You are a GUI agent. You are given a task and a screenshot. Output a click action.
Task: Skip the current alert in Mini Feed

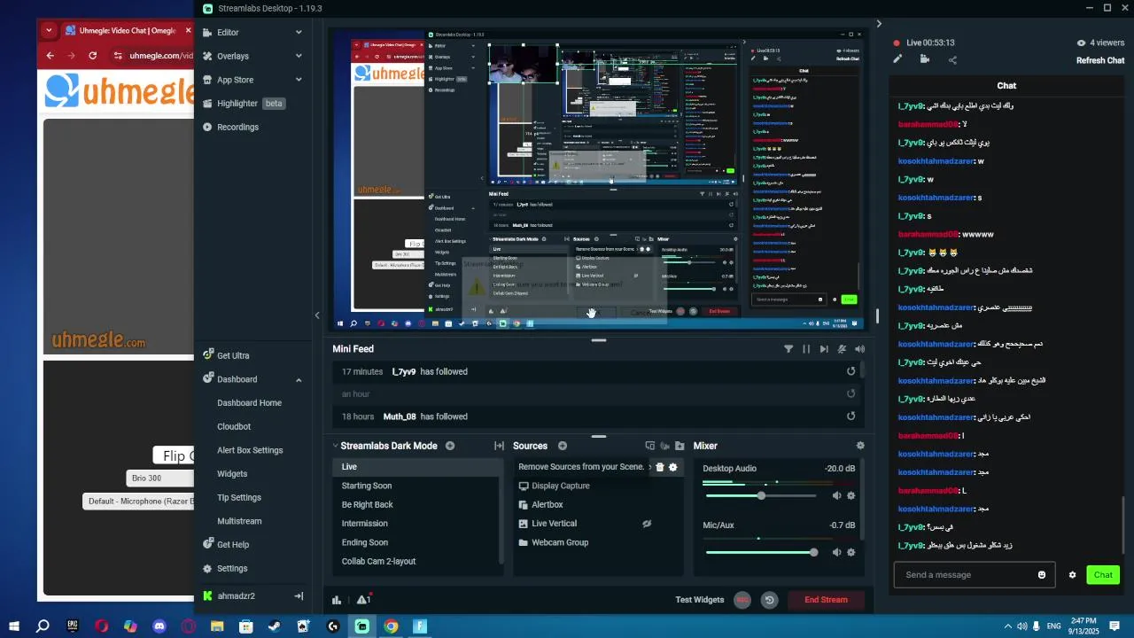pyautogui.click(x=824, y=349)
